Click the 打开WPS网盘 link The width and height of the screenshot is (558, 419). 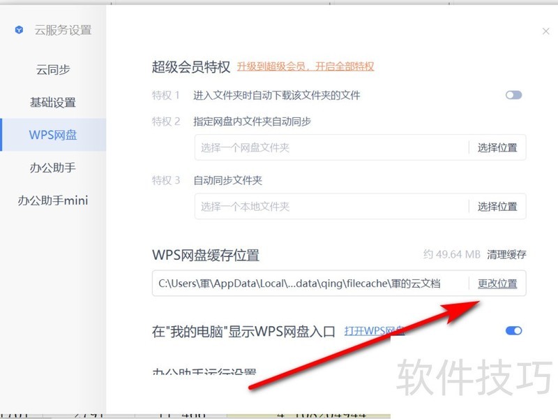tap(375, 331)
